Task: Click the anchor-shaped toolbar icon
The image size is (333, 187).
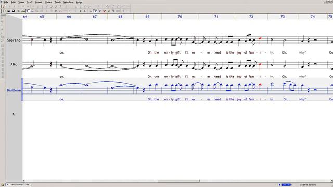Action: tap(109, 11)
